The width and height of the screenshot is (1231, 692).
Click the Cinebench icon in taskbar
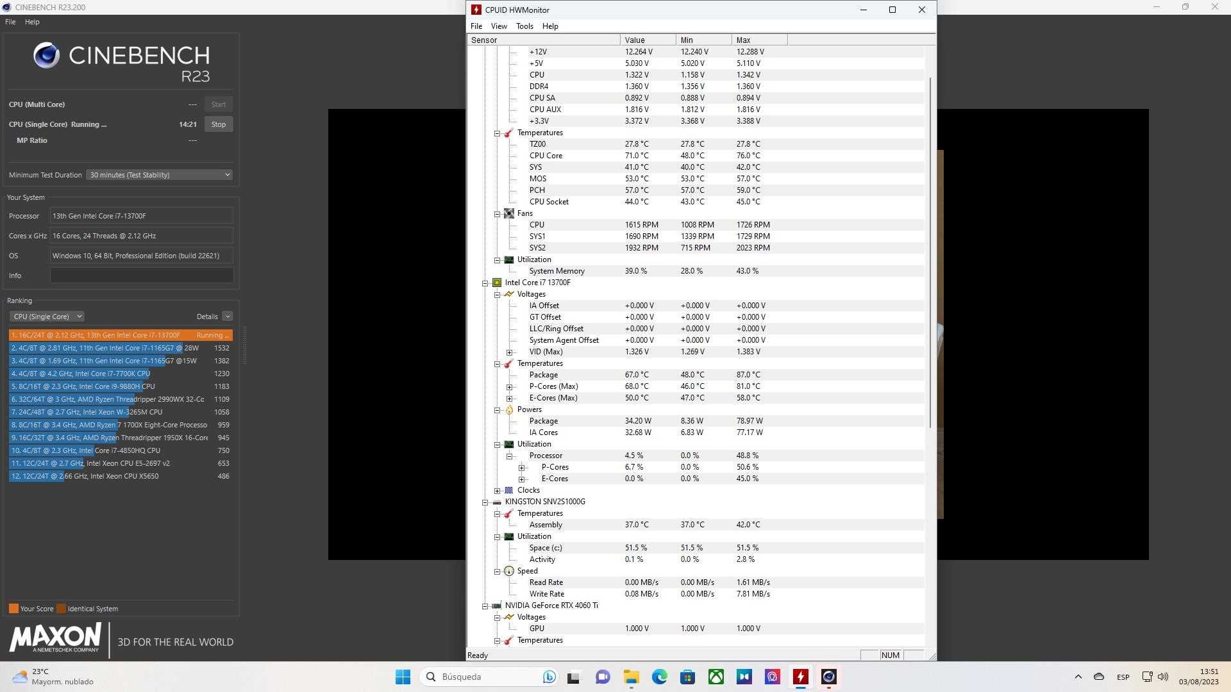click(x=829, y=677)
